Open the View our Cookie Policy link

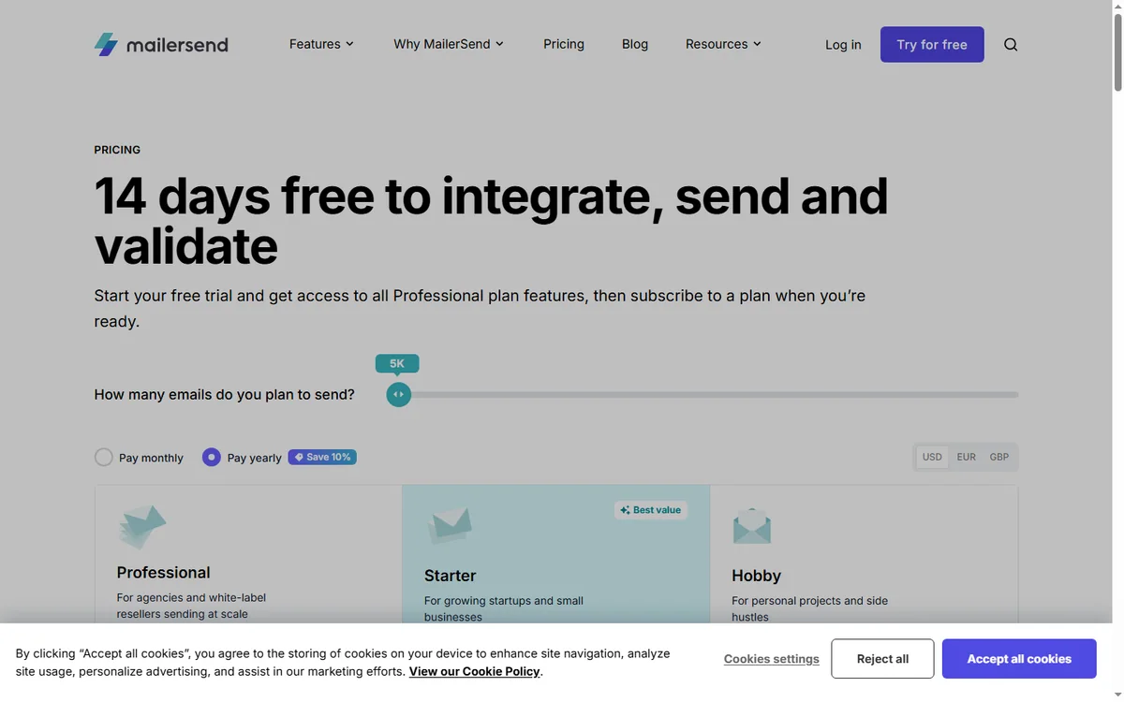[x=475, y=671]
